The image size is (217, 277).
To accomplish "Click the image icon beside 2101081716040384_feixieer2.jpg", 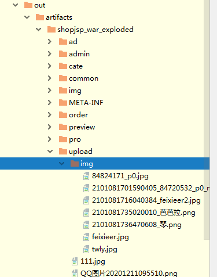I will [x=86, y=200].
